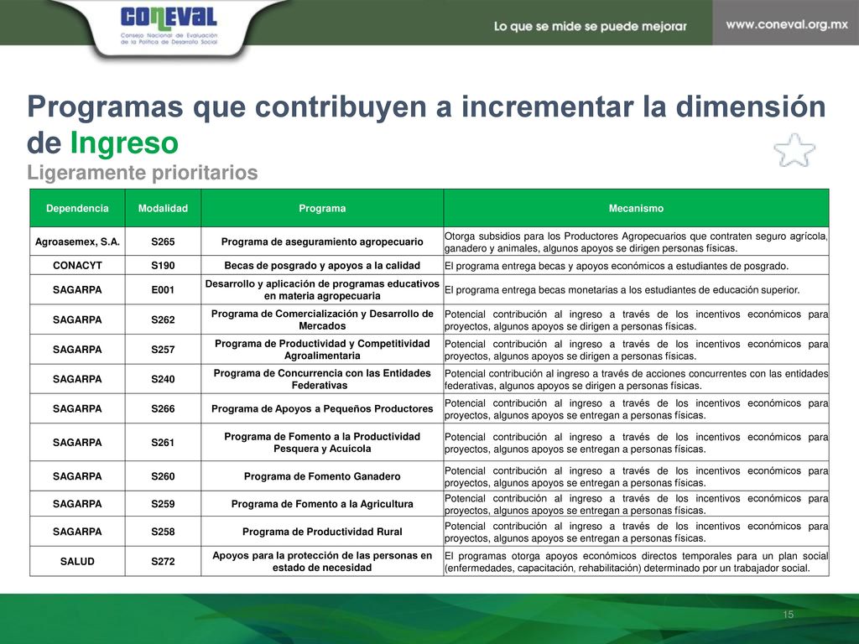Click 'Programa de Productividad Rural'
Screen dimensions: 859x644
(x=322, y=532)
